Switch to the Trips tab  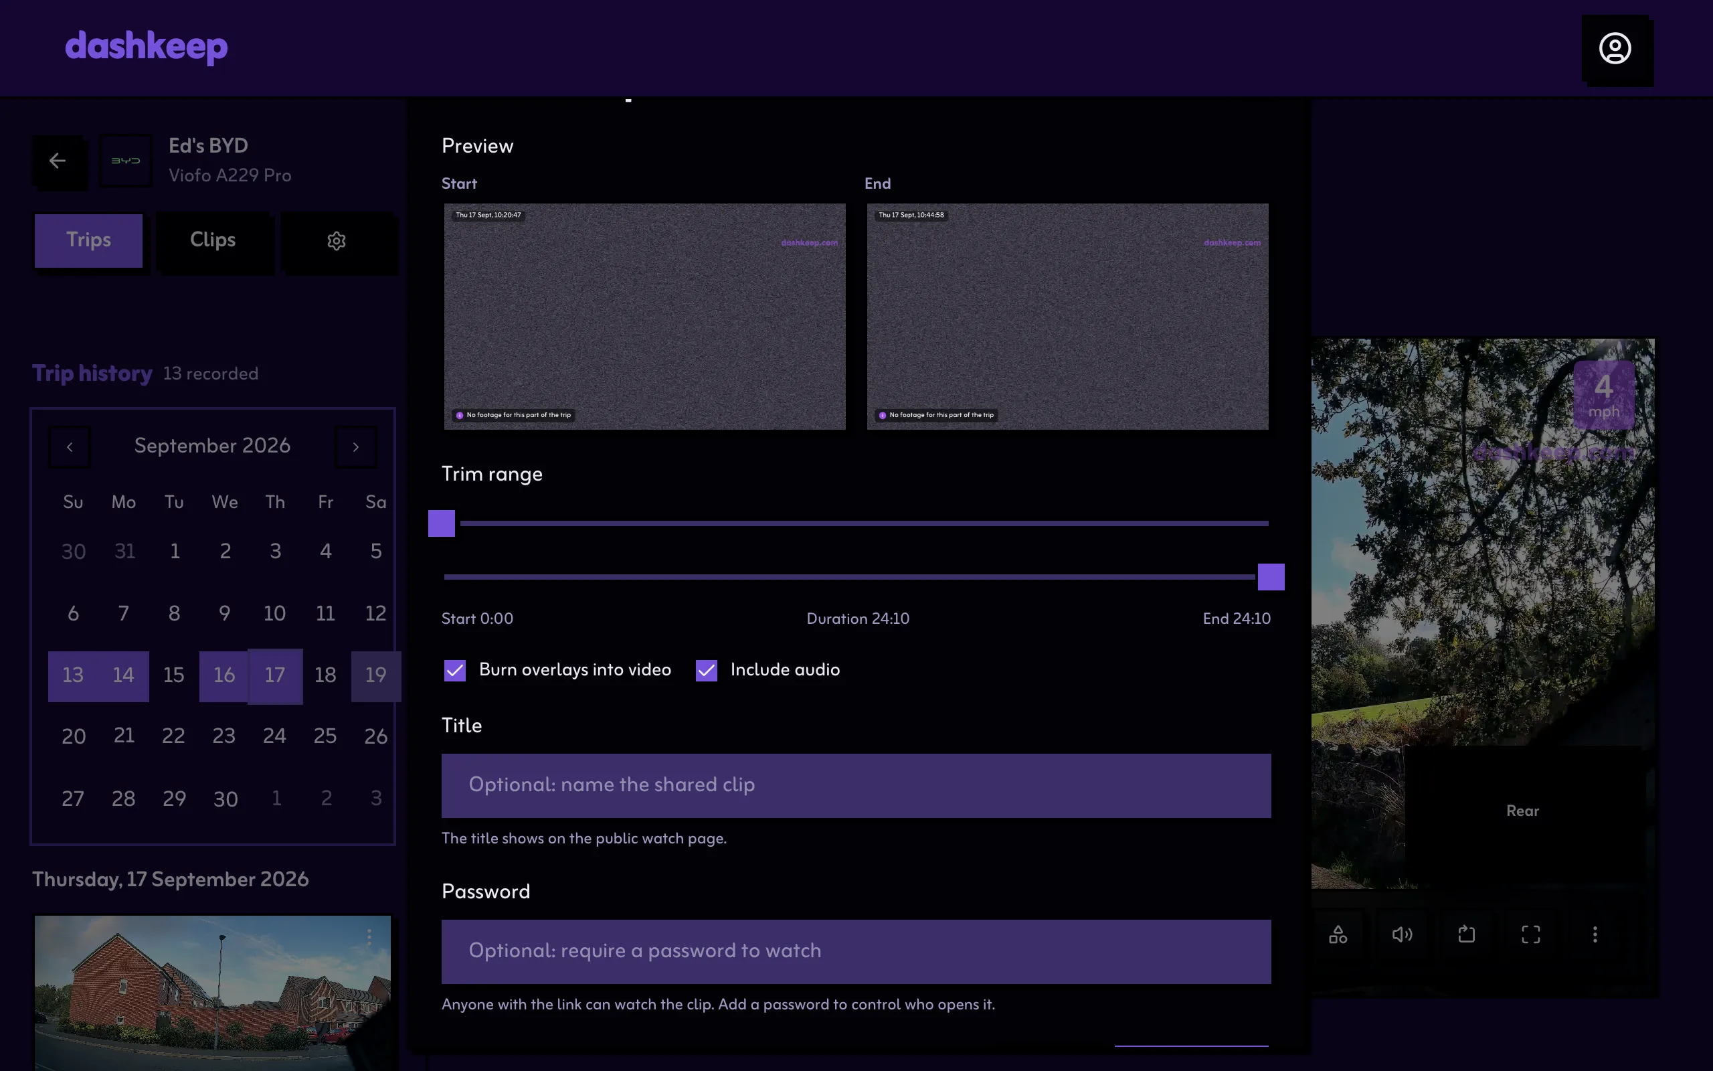(88, 241)
